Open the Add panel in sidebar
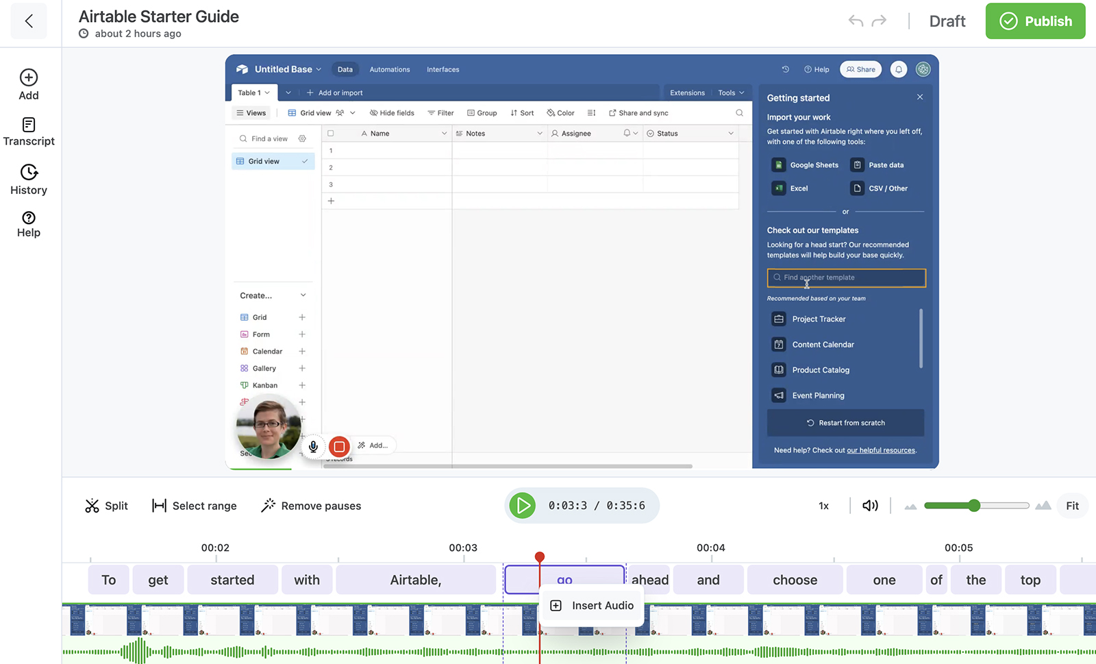 [29, 85]
